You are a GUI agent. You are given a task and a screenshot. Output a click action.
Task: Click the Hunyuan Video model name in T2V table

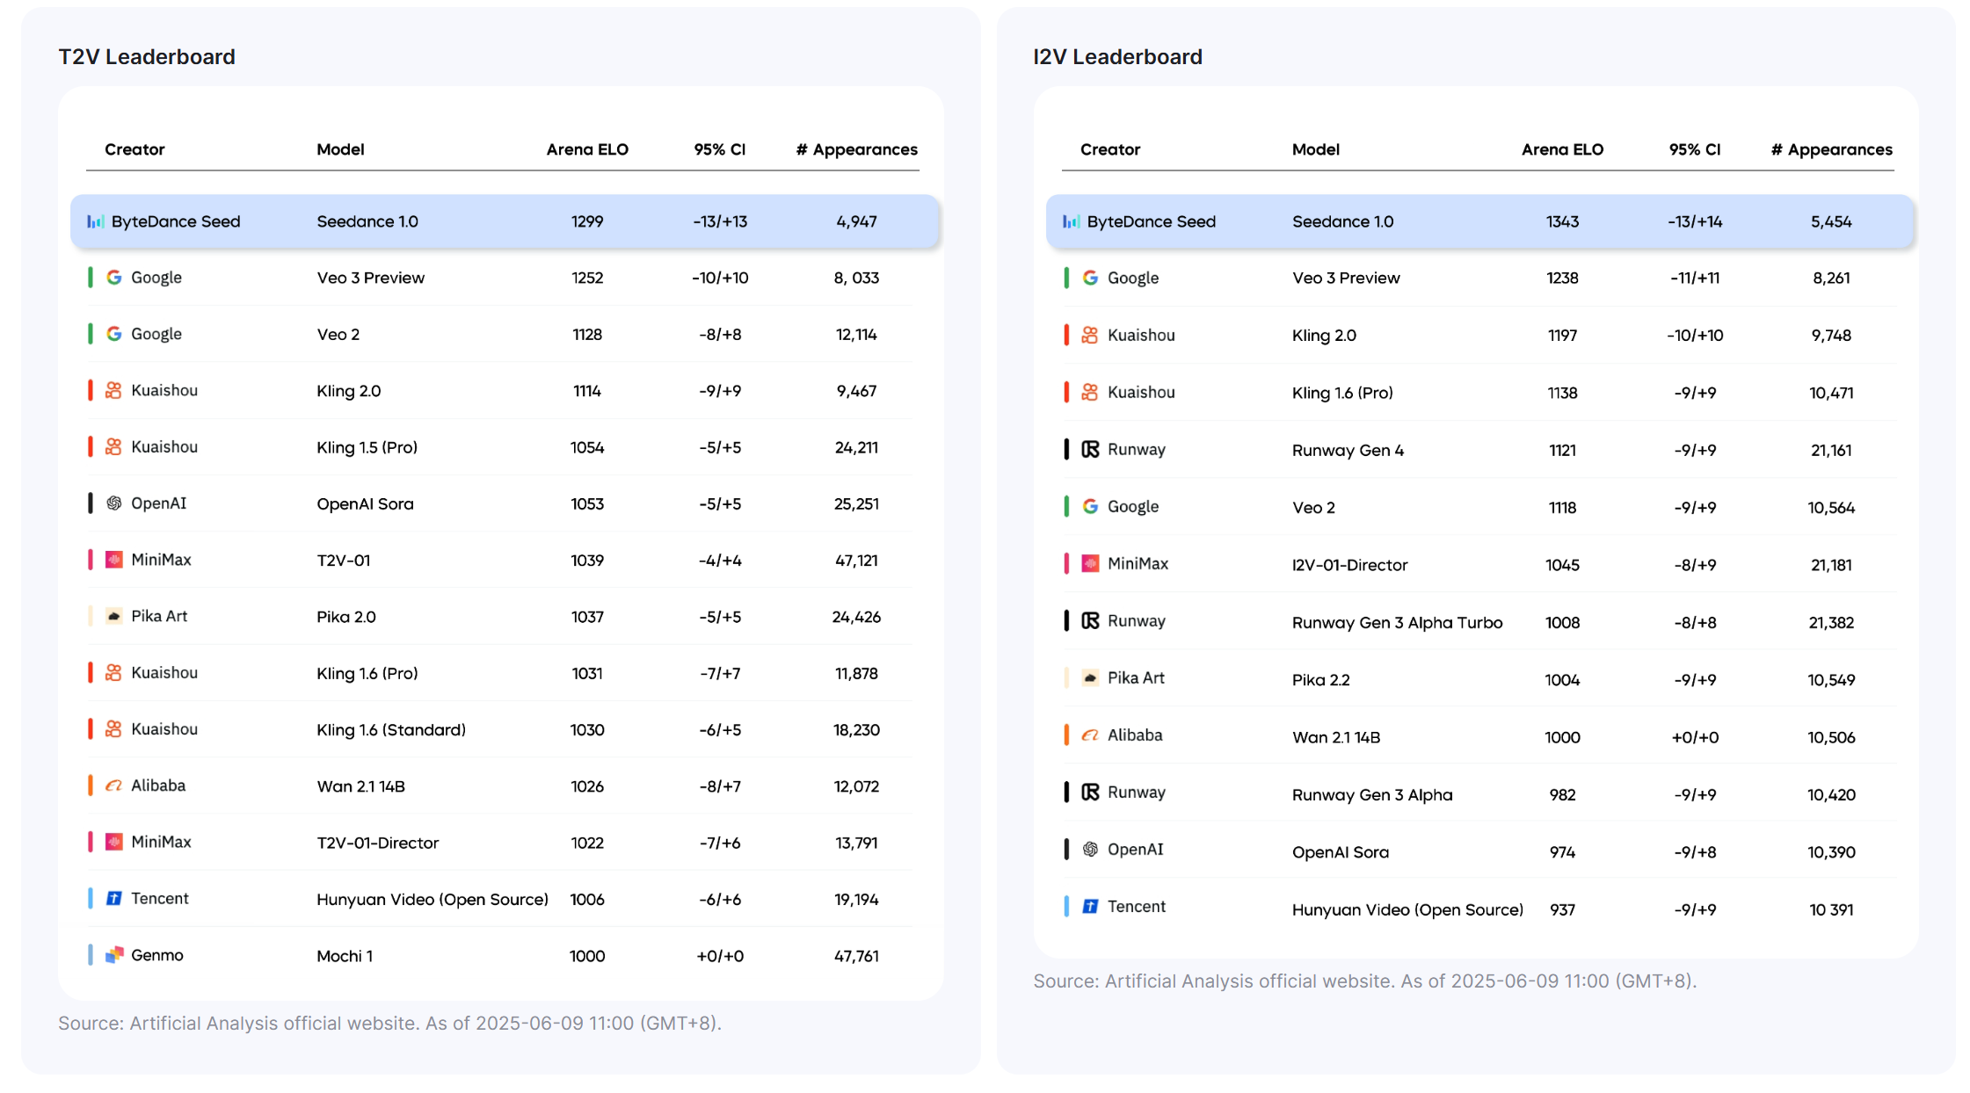click(433, 899)
